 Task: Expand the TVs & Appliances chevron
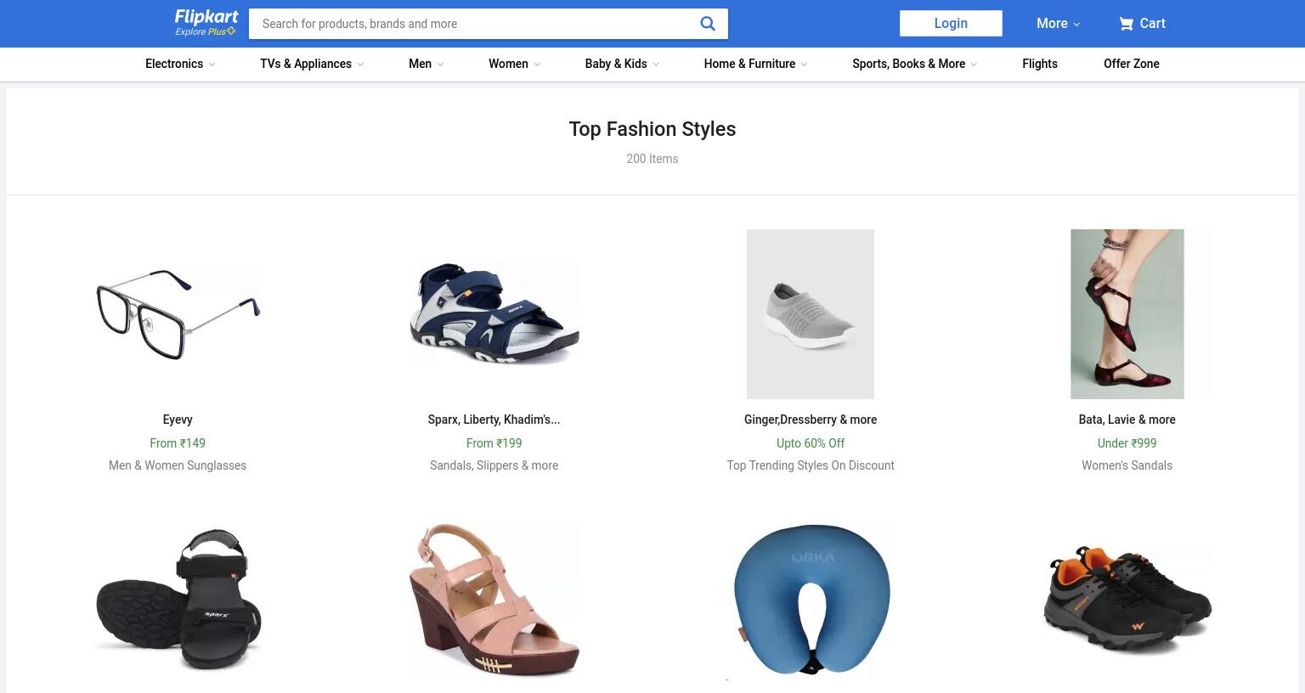tap(360, 65)
